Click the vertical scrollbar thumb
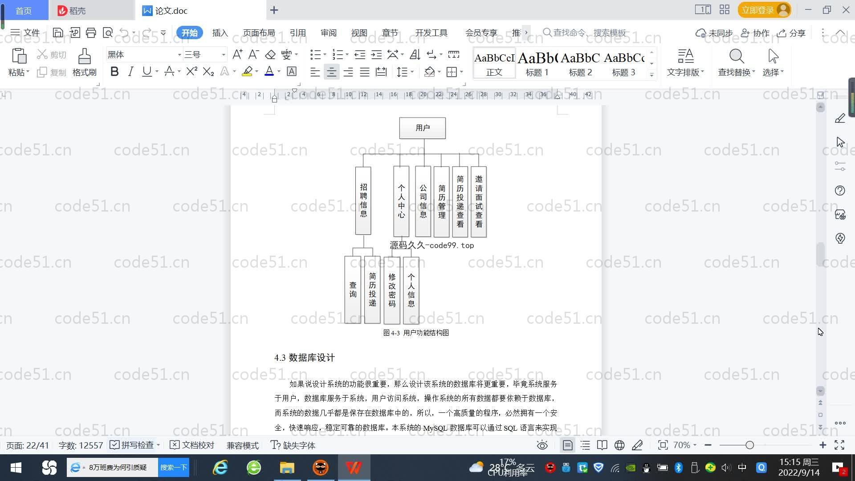Image resolution: width=855 pixels, height=481 pixels. click(820, 254)
